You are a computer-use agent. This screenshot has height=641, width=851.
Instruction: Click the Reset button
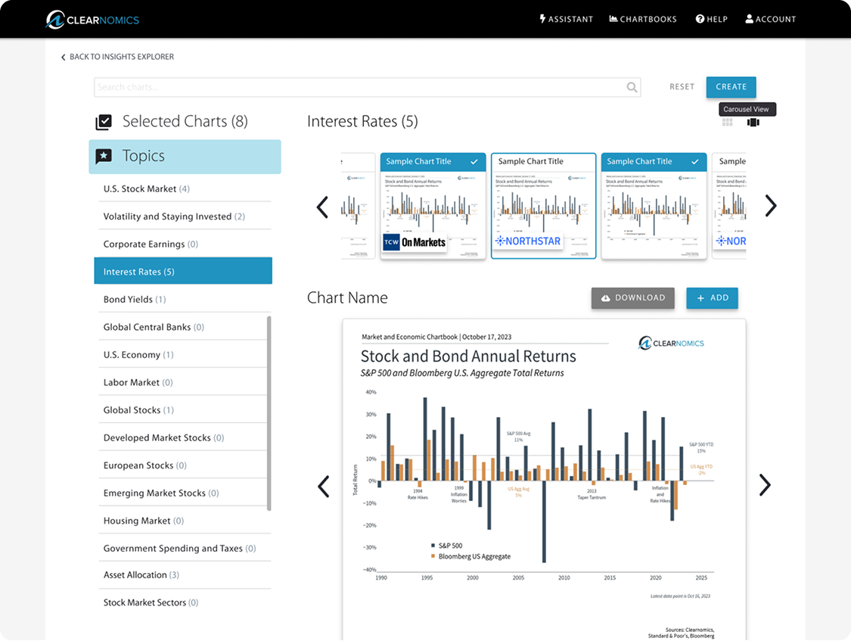point(682,87)
